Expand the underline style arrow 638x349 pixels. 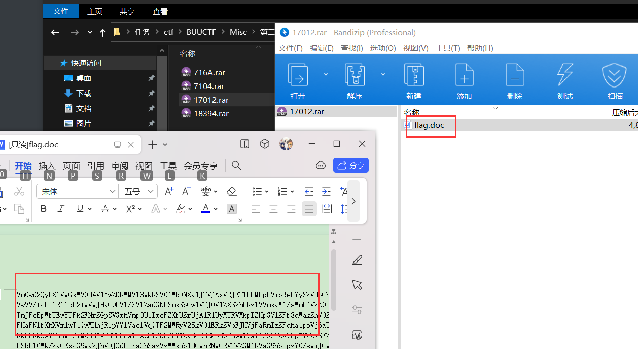pos(90,209)
